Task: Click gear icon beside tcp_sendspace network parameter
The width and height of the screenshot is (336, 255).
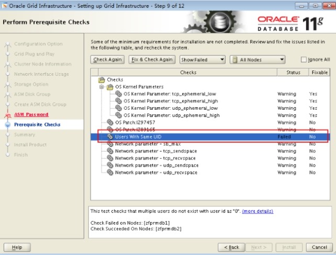Action: pos(110,151)
